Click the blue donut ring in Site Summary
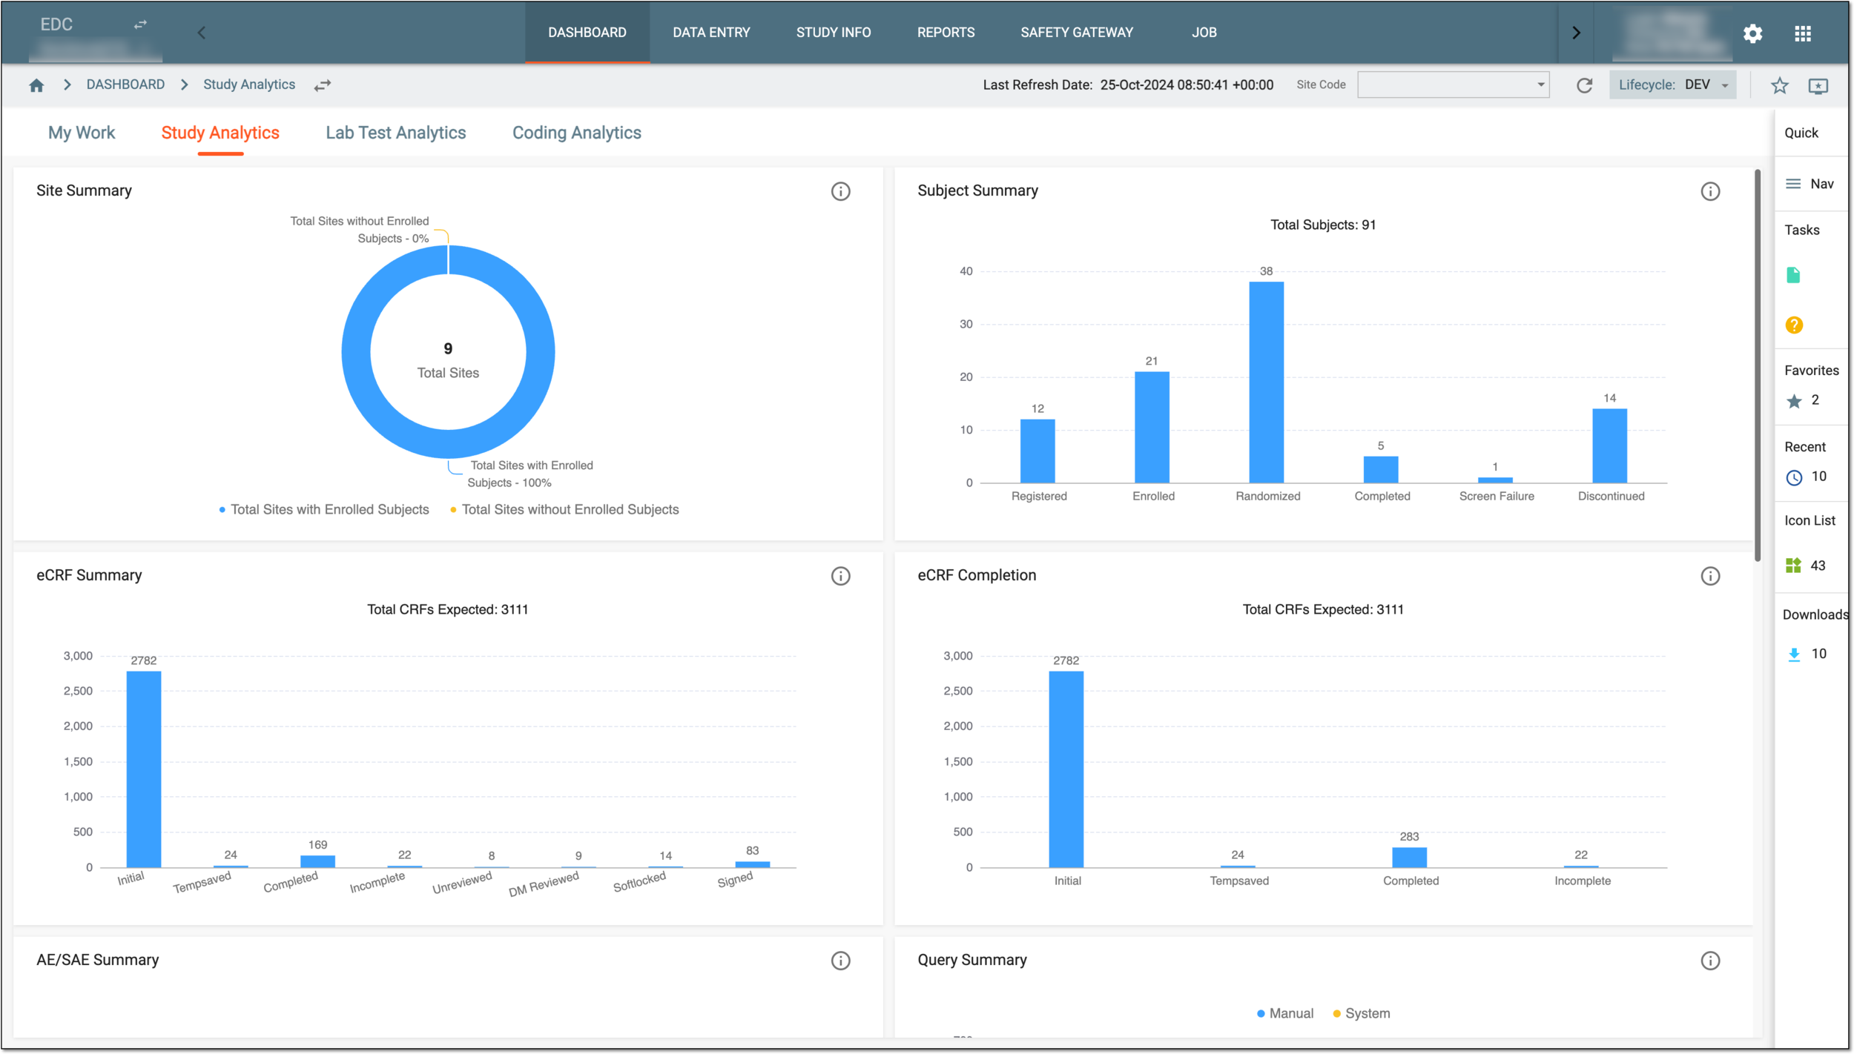Image resolution: width=1854 pixels, height=1054 pixels. point(355,352)
